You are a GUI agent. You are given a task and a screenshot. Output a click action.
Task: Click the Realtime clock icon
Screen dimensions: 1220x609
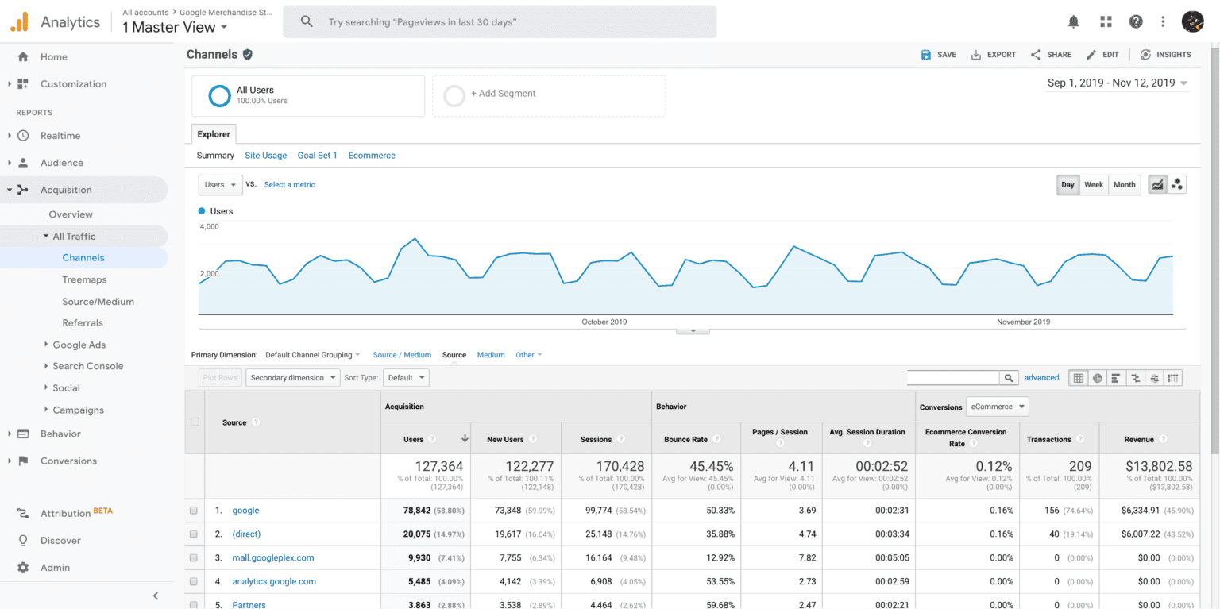[x=23, y=136]
